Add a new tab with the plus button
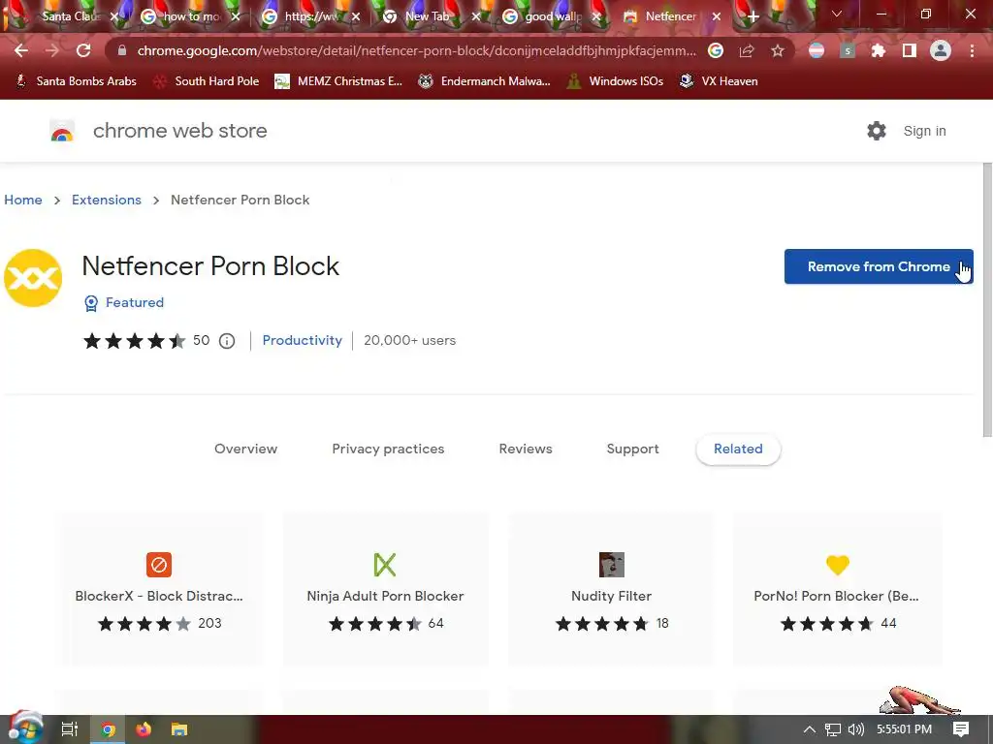Screen dimensions: 993x744 (753, 16)
